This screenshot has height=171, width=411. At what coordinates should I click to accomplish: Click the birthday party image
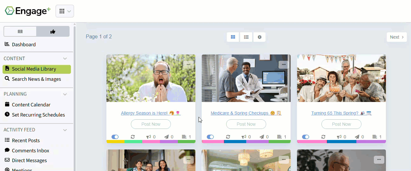click(341, 78)
